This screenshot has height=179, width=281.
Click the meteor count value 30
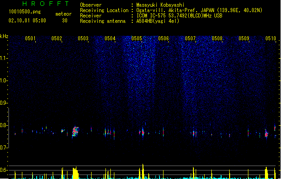click(65, 21)
